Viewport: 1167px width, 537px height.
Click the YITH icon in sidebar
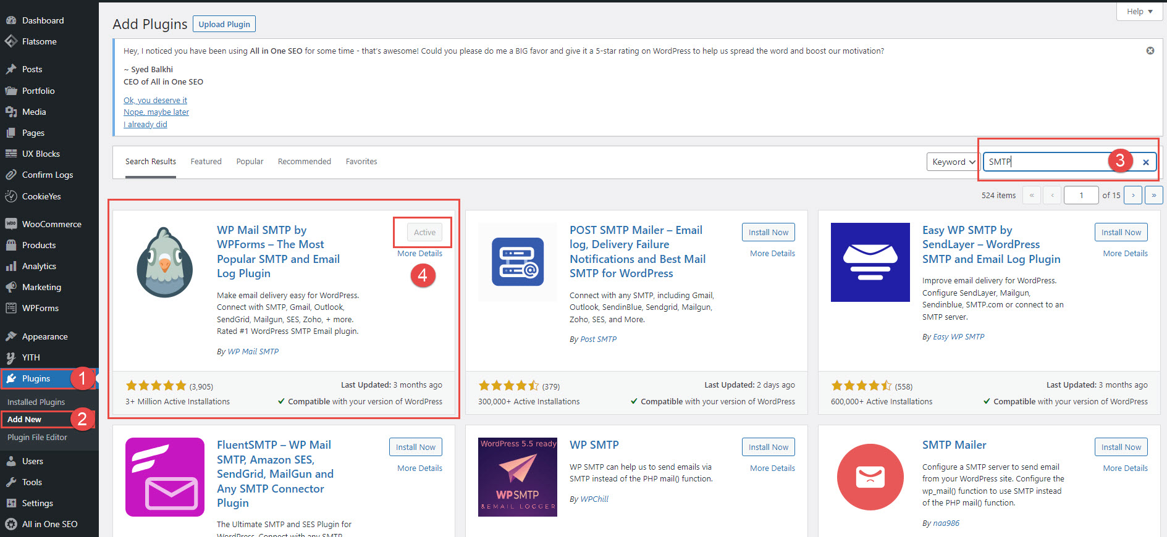[x=11, y=357]
